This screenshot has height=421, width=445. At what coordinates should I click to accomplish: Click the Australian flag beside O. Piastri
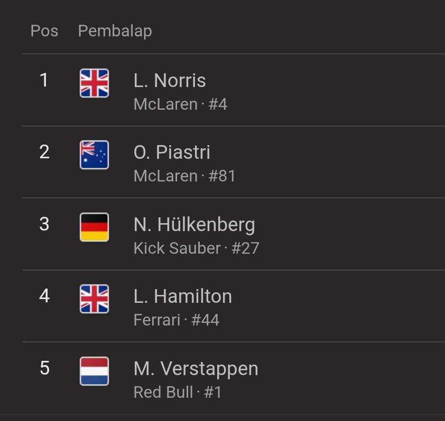94,155
